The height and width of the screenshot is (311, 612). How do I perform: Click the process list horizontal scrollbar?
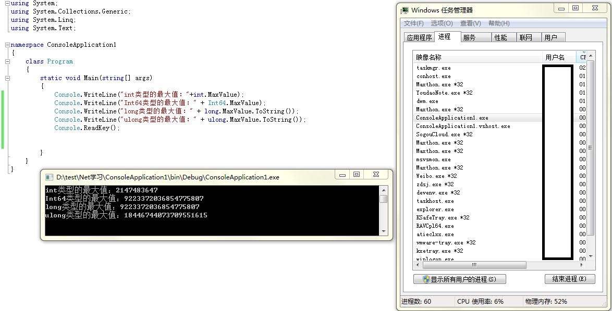(474, 265)
